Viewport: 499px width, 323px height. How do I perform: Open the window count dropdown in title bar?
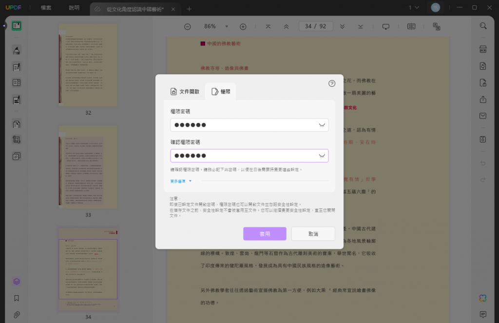tap(414, 7)
